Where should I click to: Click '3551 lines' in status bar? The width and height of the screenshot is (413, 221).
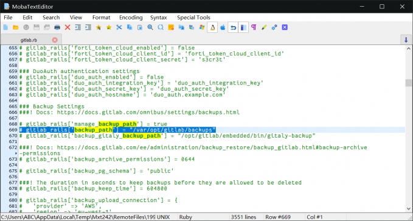pyautogui.click(x=244, y=217)
